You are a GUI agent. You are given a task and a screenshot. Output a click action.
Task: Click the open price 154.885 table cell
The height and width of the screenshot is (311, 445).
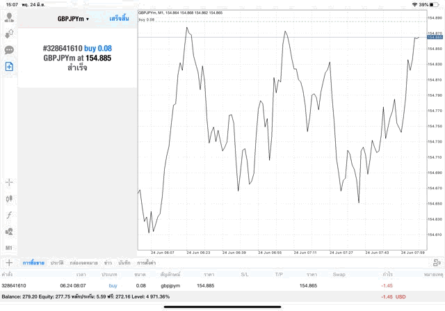coord(206,286)
